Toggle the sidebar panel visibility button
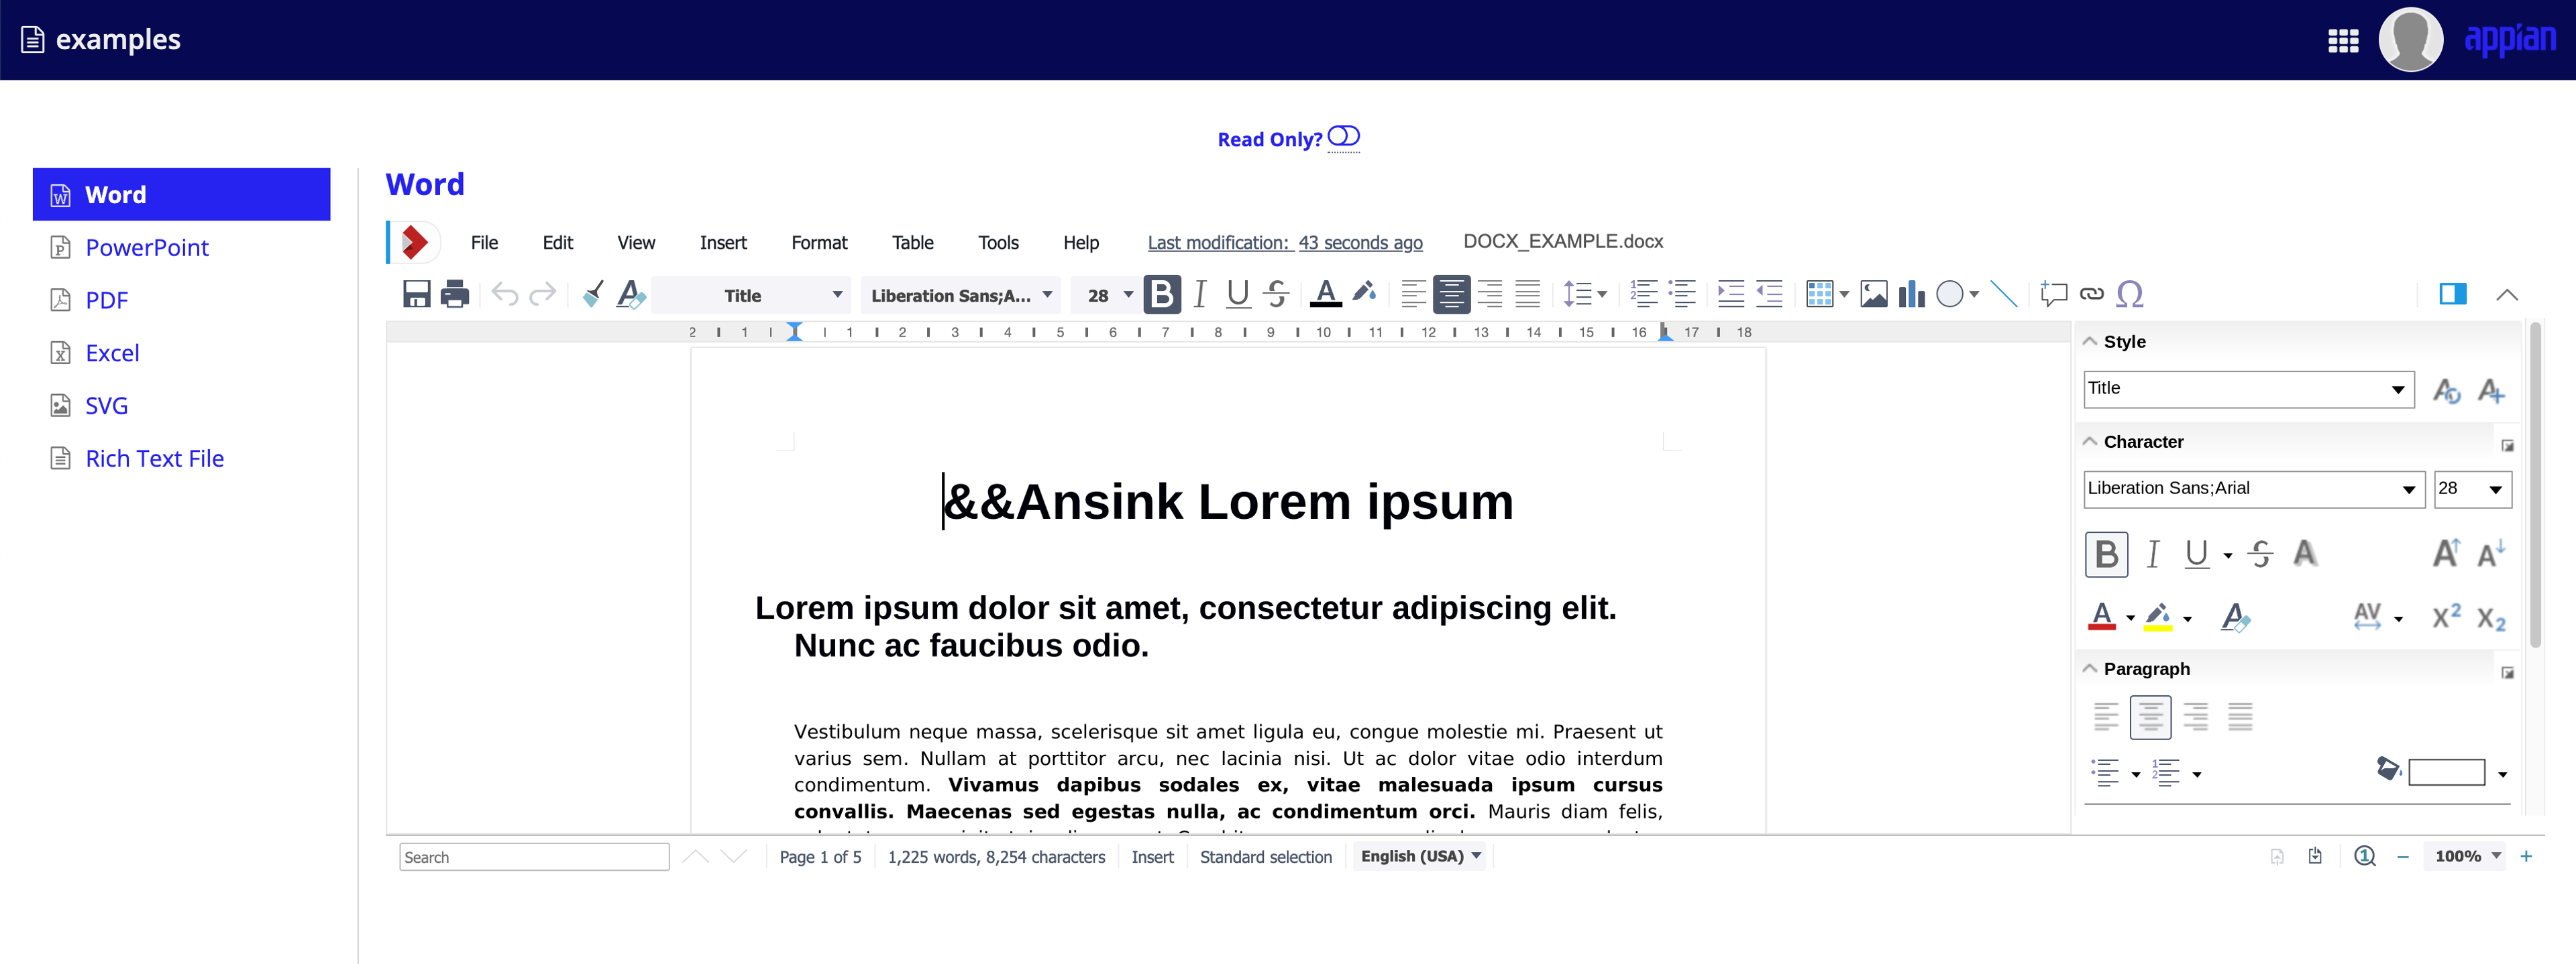Image resolution: width=2576 pixels, height=964 pixels. 2452,294
